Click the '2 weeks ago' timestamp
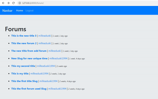This screenshot has width=158, height=99. (x=62, y=66)
